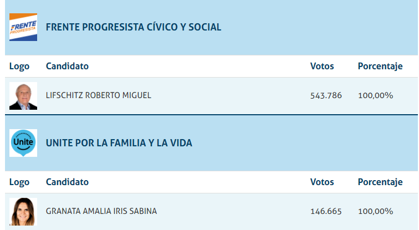The image size is (419, 230).
Task: Open the Granata candidate photo
Action: coord(23,211)
